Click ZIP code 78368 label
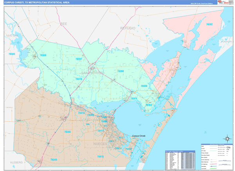235x171 pixels. click(x=43, y=55)
